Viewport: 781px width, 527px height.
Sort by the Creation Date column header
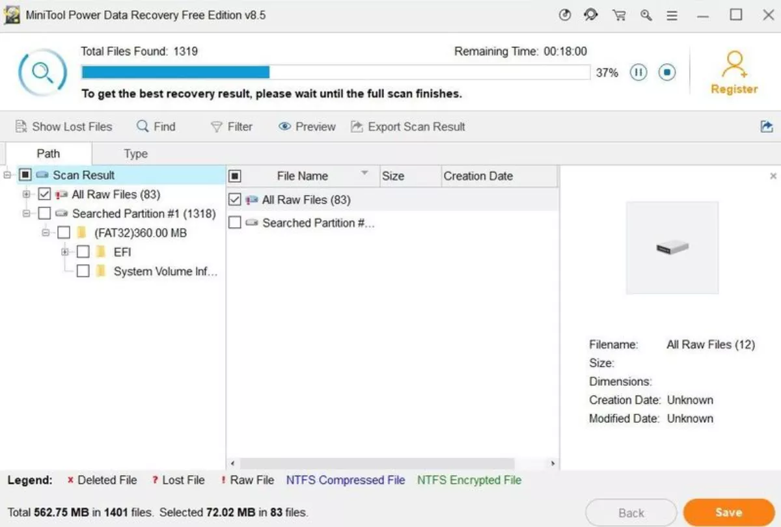coord(478,176)
